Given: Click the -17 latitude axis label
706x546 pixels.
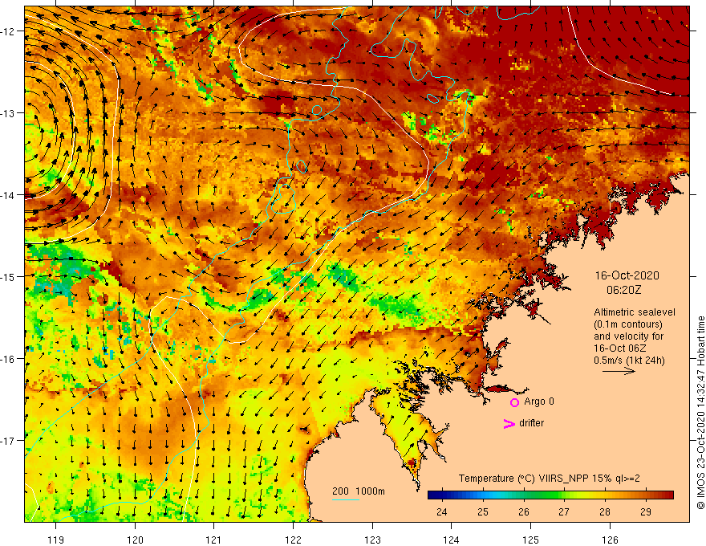Looking at the screenshot, I should 6,441.
